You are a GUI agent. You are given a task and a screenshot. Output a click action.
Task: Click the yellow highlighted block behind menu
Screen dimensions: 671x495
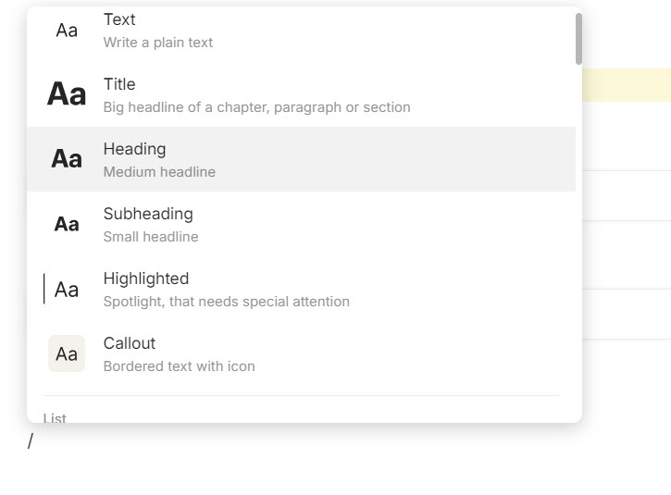[x=627, y=85]
